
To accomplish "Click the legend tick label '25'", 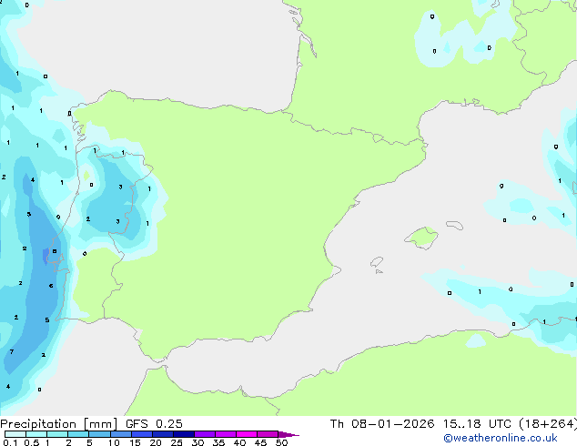I will click(177, 442).
